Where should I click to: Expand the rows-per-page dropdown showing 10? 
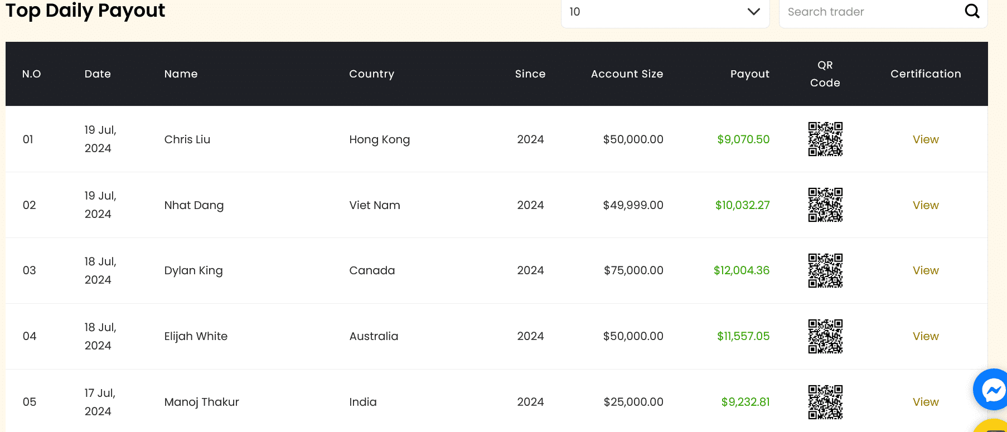[x=665, y=12]
